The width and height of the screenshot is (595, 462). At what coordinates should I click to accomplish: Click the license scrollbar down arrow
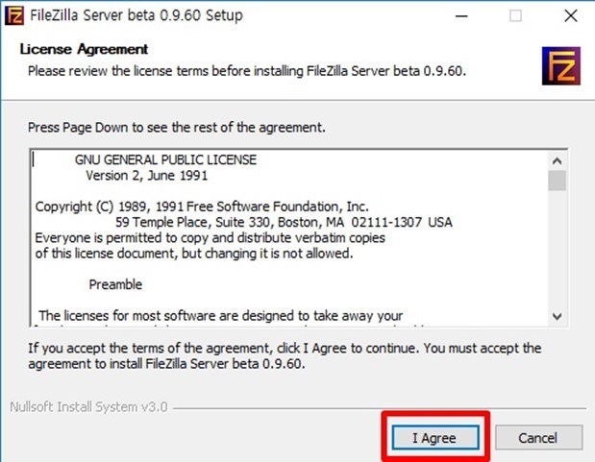pos(557,316)
